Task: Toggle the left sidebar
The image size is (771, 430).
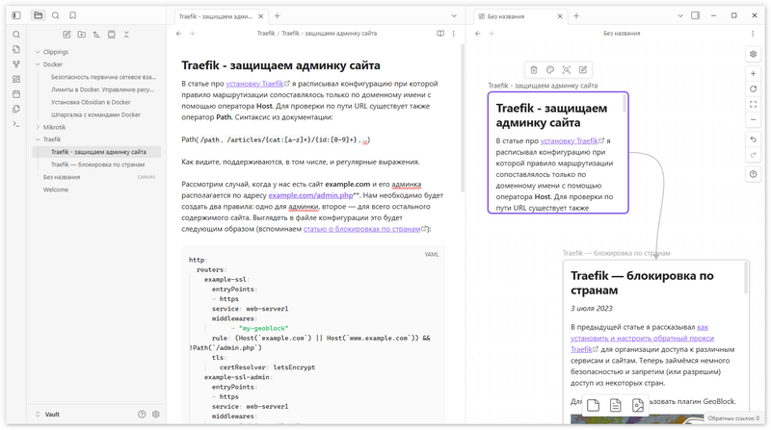Action: pos(16,15)
